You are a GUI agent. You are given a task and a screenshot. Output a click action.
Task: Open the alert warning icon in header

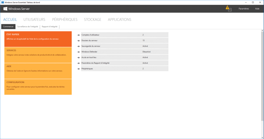pyautogui.click(x=228, y=9)
